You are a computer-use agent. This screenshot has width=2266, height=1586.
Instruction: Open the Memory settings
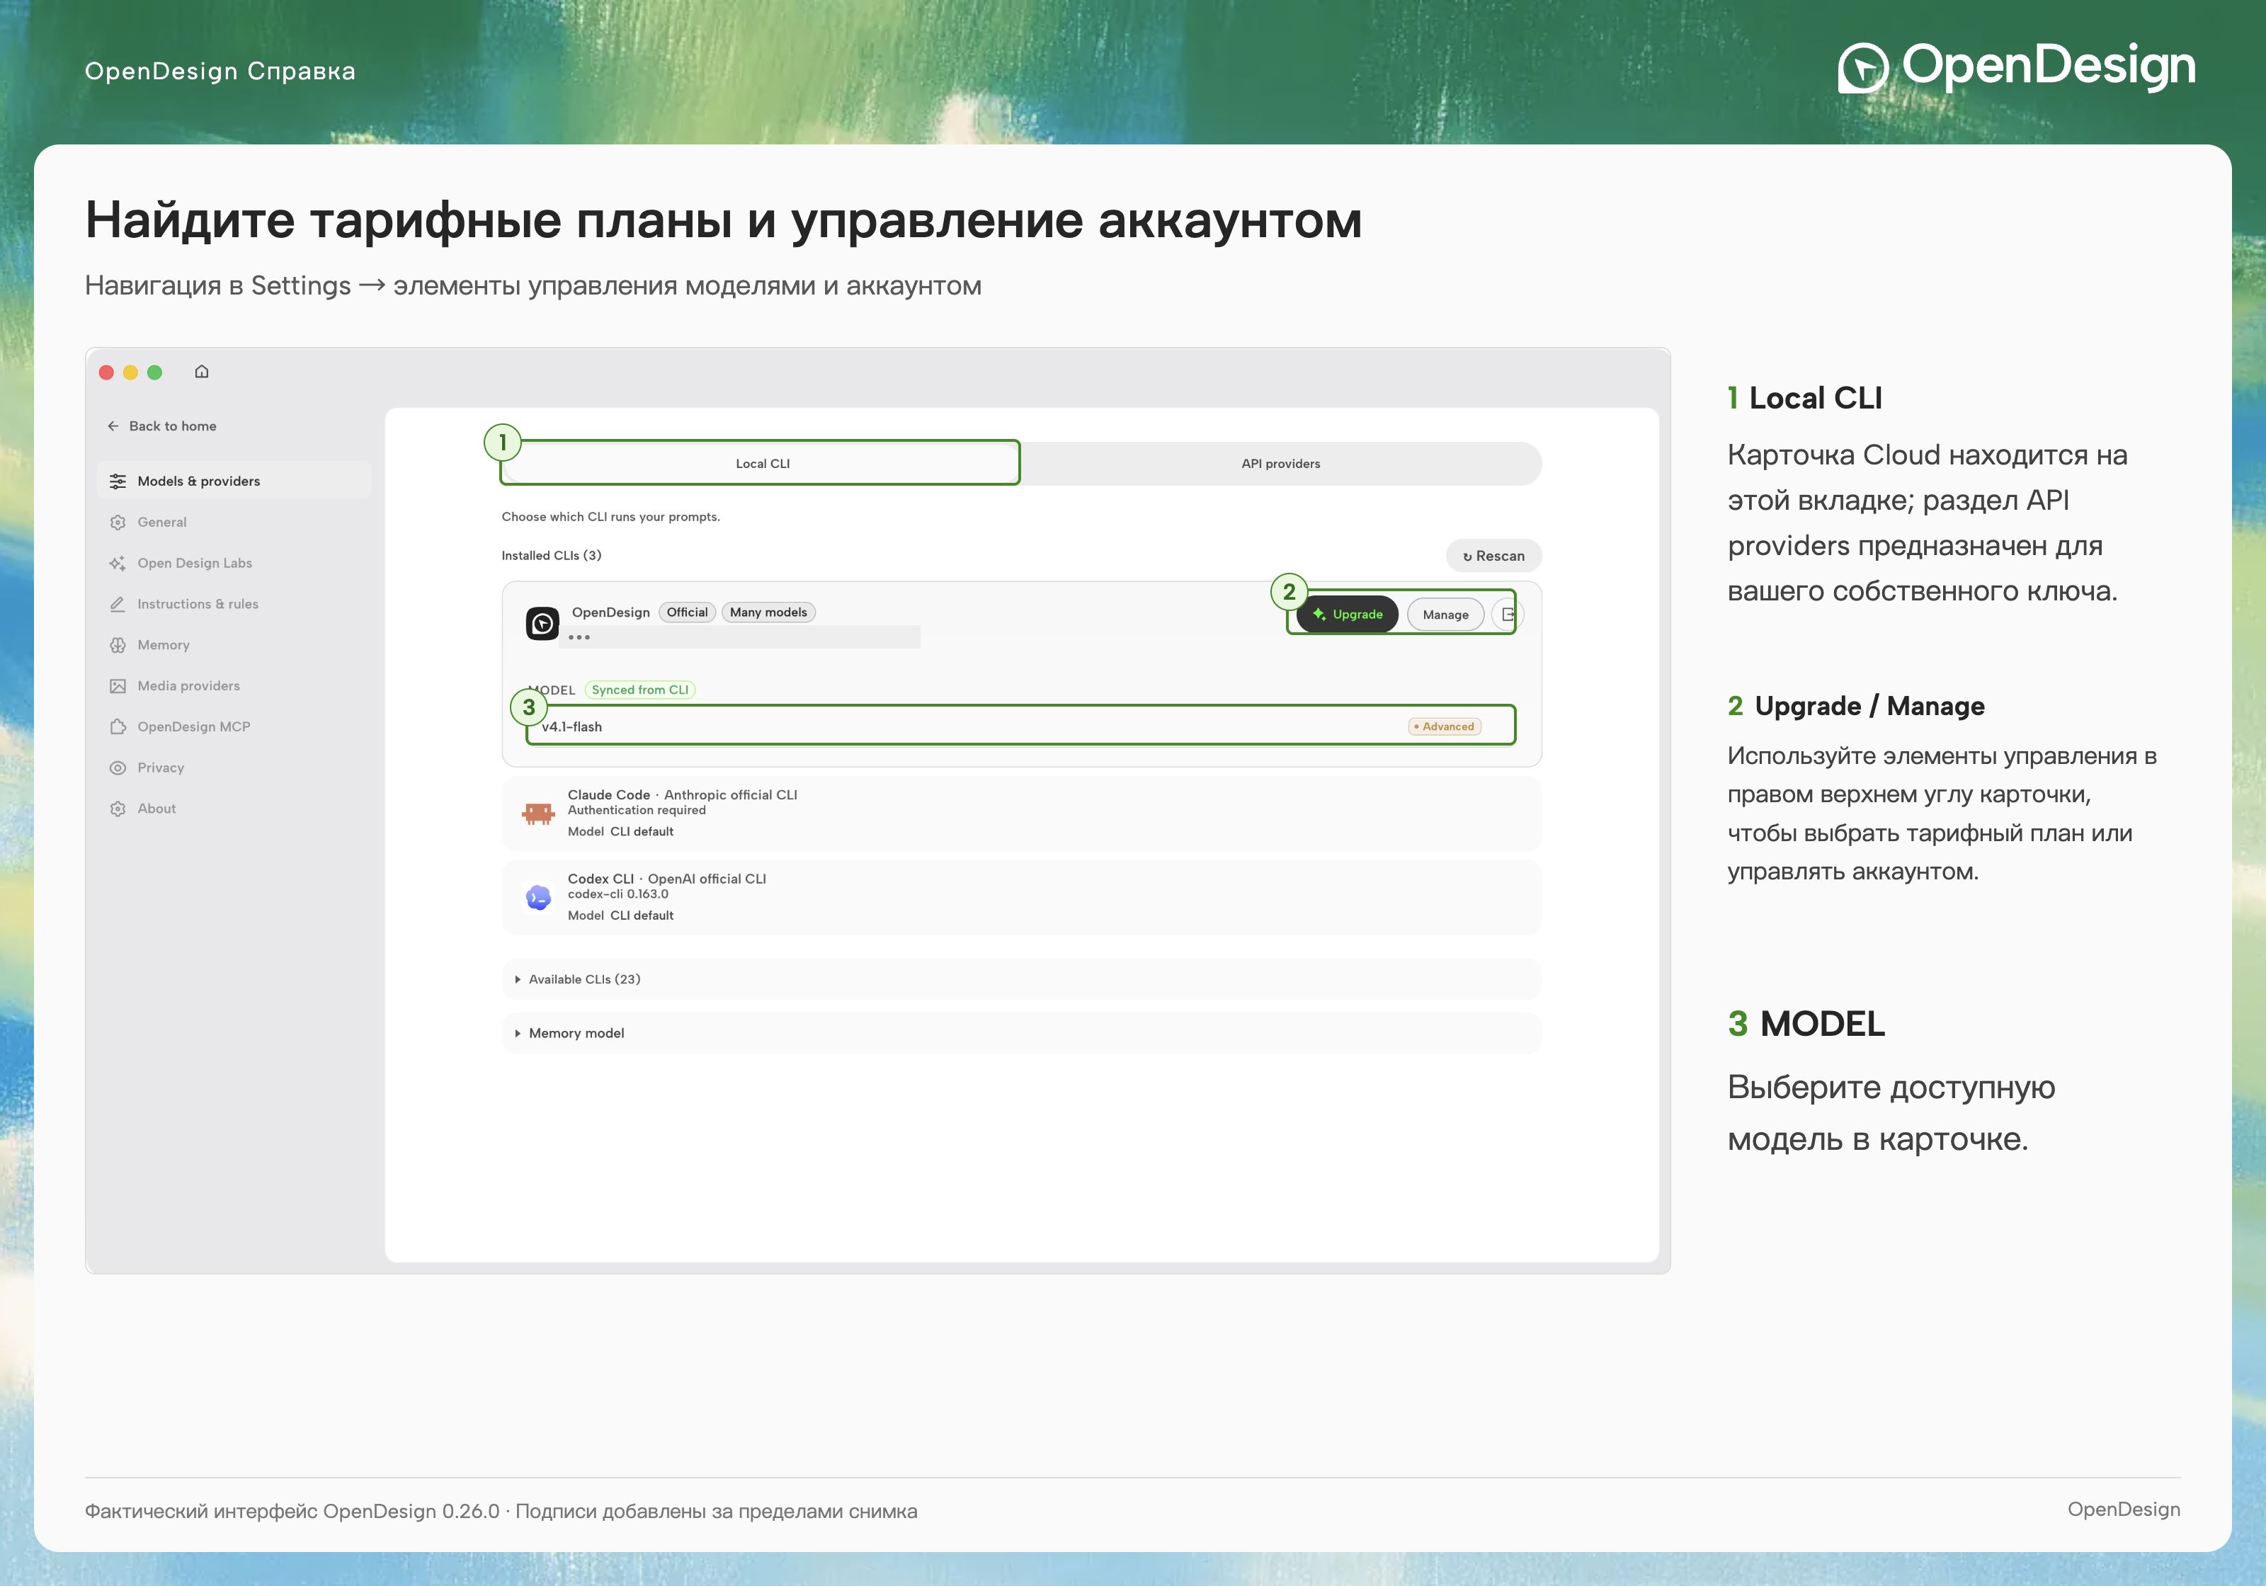click(x=235, y=646)
